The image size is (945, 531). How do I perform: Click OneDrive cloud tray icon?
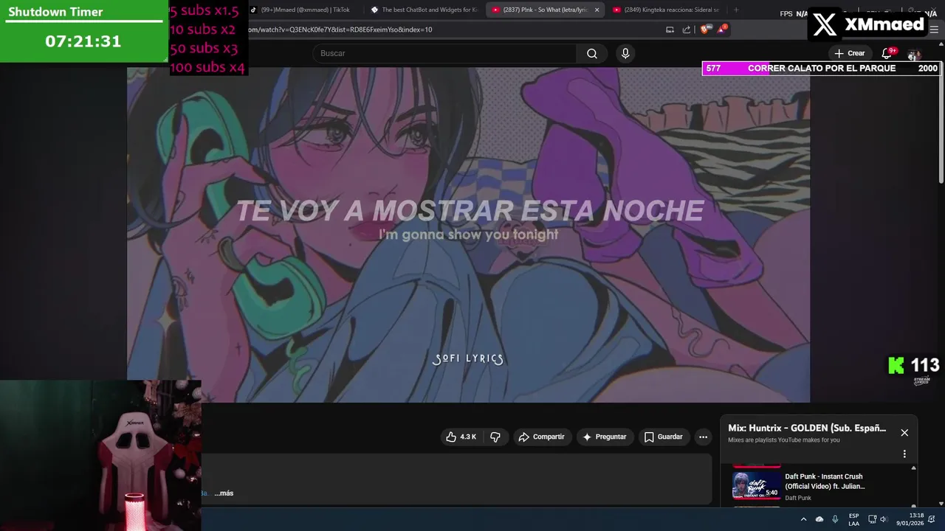tap(819, 519)
